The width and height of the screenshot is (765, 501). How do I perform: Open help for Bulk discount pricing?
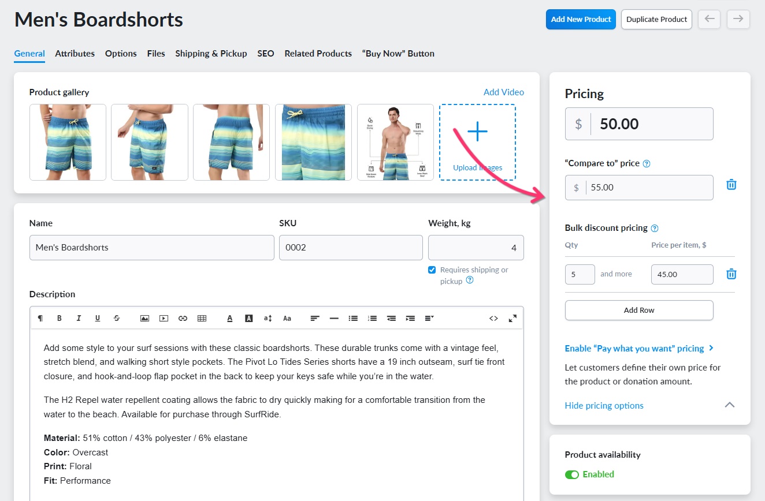655,228
